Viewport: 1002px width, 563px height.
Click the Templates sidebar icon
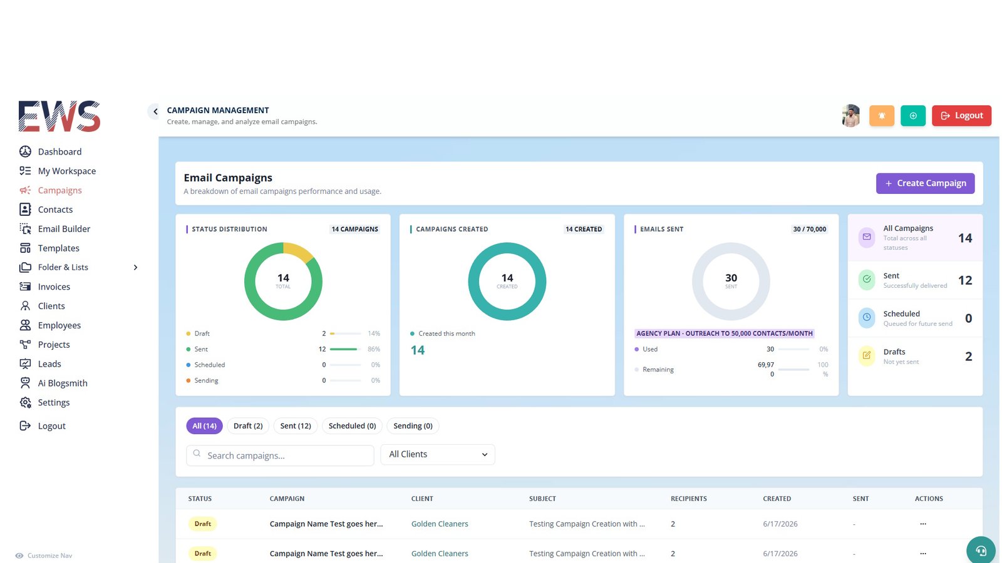(25, 248)
